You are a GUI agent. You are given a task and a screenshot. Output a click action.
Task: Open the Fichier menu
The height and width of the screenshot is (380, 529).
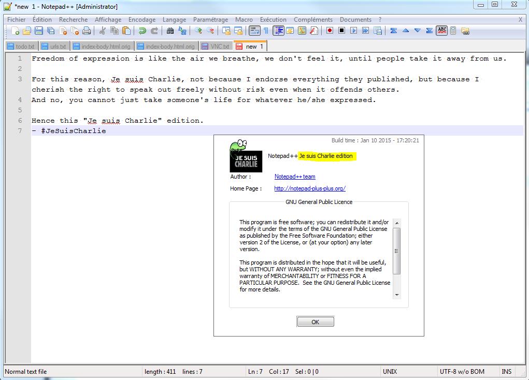16,20
